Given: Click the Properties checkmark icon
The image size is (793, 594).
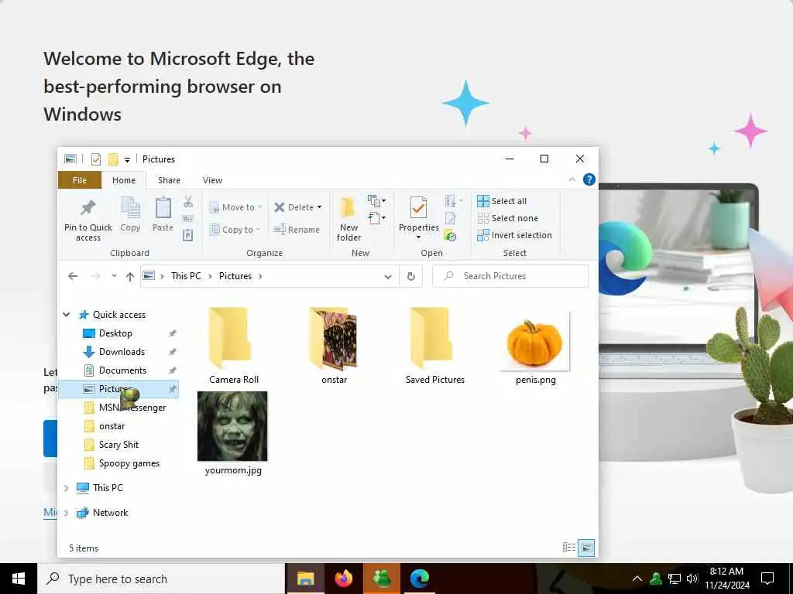Looking at the screenshot, I should tap(418, 207).
